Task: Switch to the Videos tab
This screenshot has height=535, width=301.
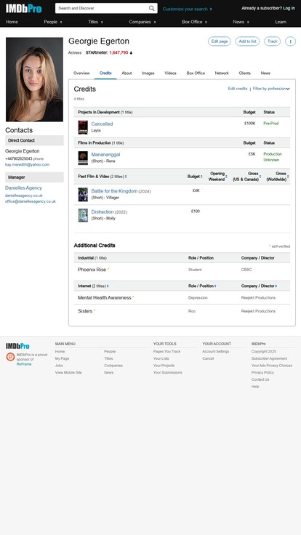Action: (x=171, y=73)
